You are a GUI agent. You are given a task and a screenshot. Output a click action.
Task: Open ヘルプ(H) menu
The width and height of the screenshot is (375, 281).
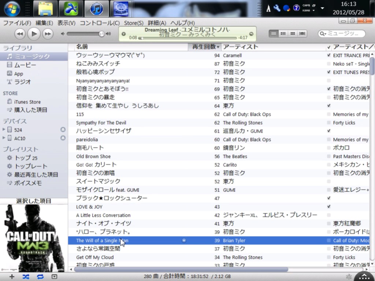tap(182, 23)
